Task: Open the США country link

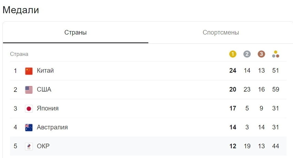Action: click(x=44, y=90)
